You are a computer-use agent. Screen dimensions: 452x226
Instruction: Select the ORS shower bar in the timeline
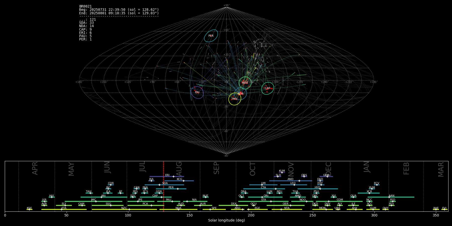pos(304,177)
